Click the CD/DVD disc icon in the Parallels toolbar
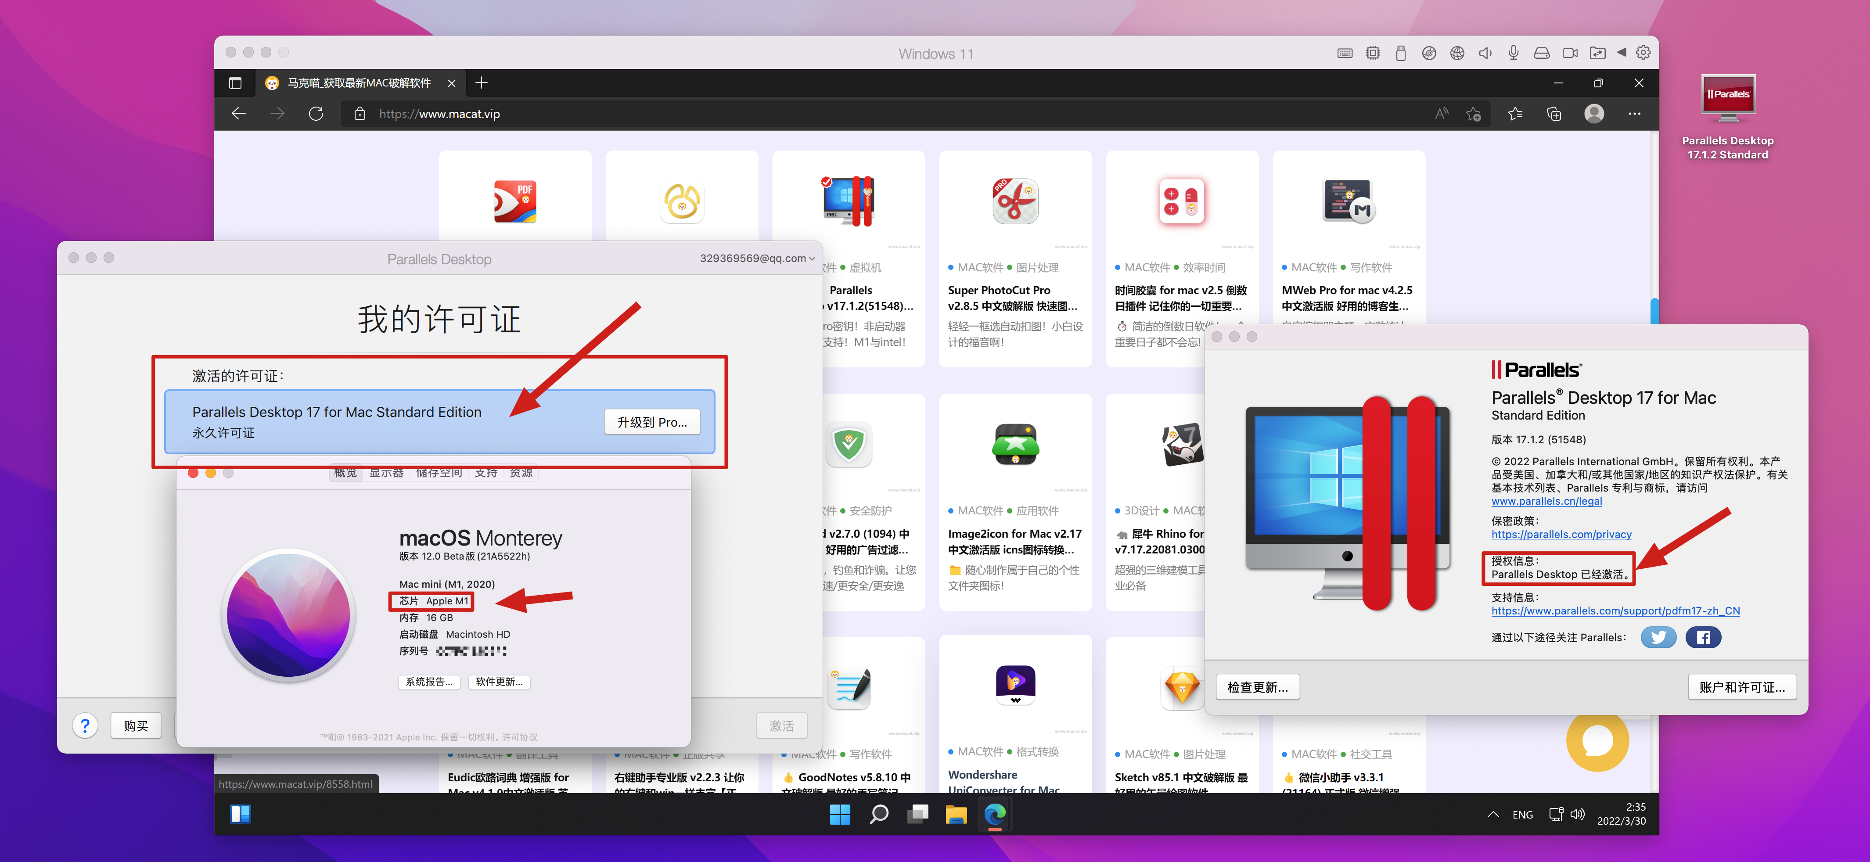1870x862 pixels. 1429,53
